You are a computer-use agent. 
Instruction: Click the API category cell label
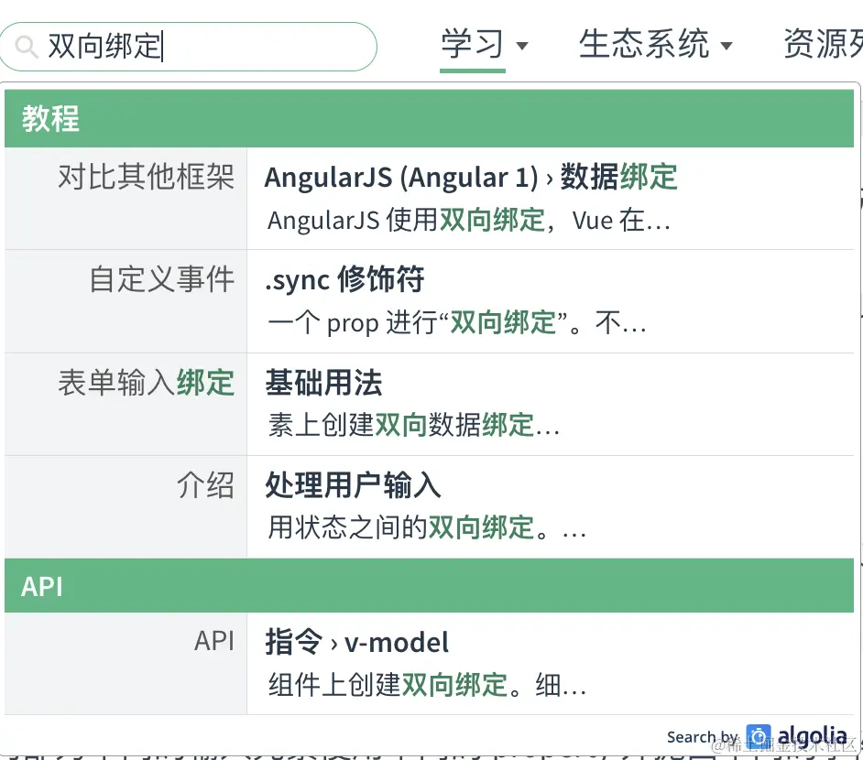click(214, 641)
